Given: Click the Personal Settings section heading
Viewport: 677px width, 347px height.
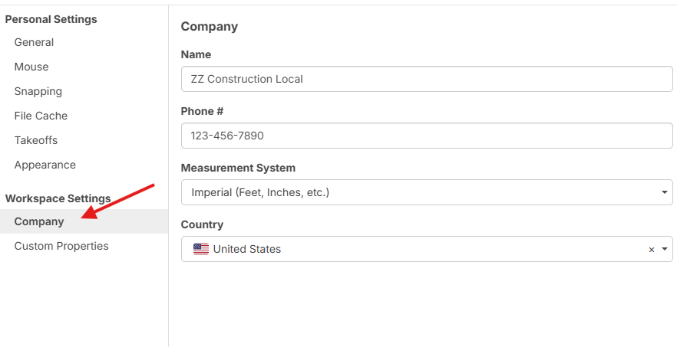Looking at the screenshot, I should click(51, 19).
